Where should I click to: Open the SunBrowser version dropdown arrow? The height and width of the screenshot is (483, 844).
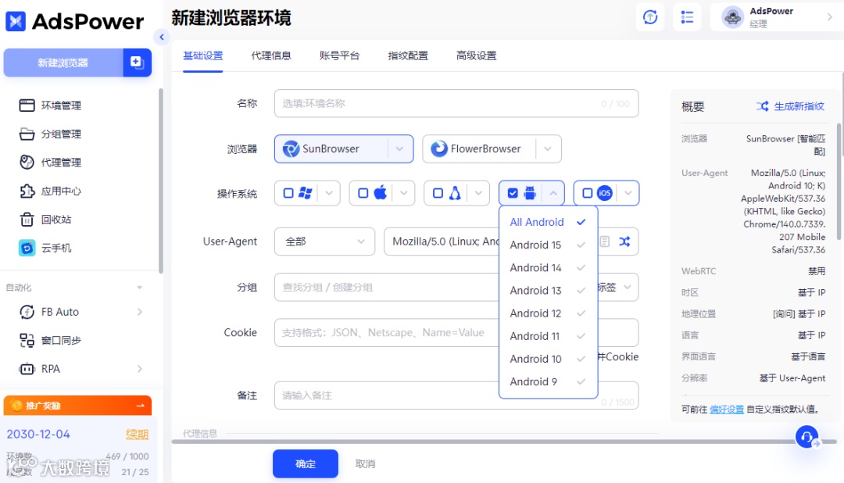(399, 148)
